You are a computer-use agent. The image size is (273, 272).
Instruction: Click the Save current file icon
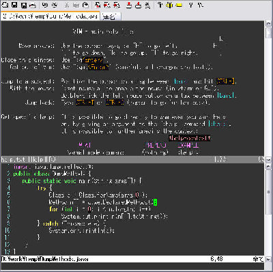[x=14, y=5]
